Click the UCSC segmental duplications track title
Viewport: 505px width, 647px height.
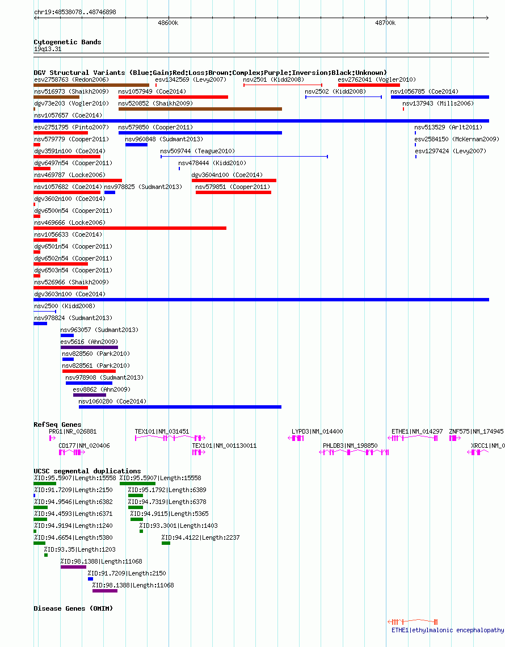[87, 471]
